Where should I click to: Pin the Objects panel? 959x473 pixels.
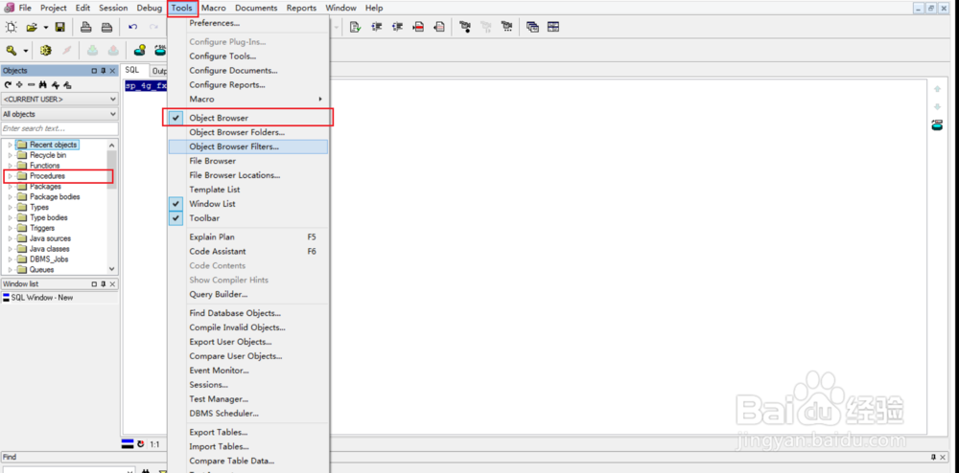[x=104, y=71]
